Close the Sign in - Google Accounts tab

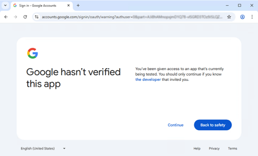[68, 6]
